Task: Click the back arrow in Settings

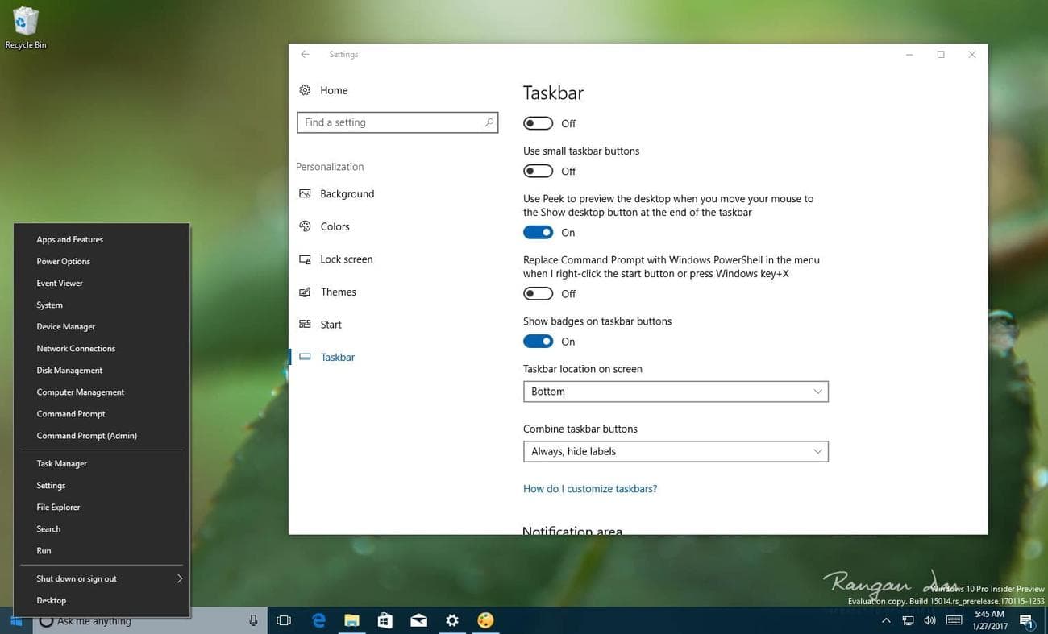Action: tap(305, 54)
